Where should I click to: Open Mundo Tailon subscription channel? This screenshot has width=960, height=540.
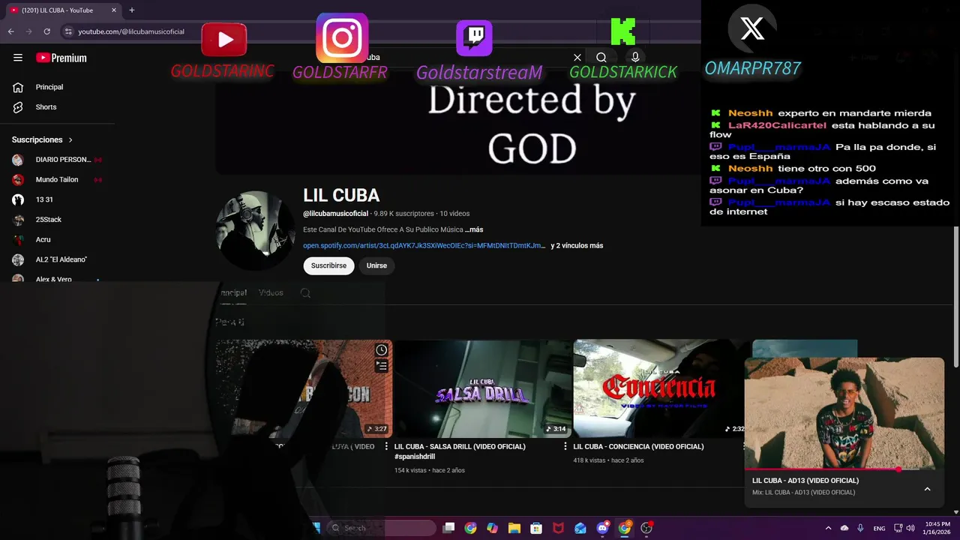pos(57,180)
